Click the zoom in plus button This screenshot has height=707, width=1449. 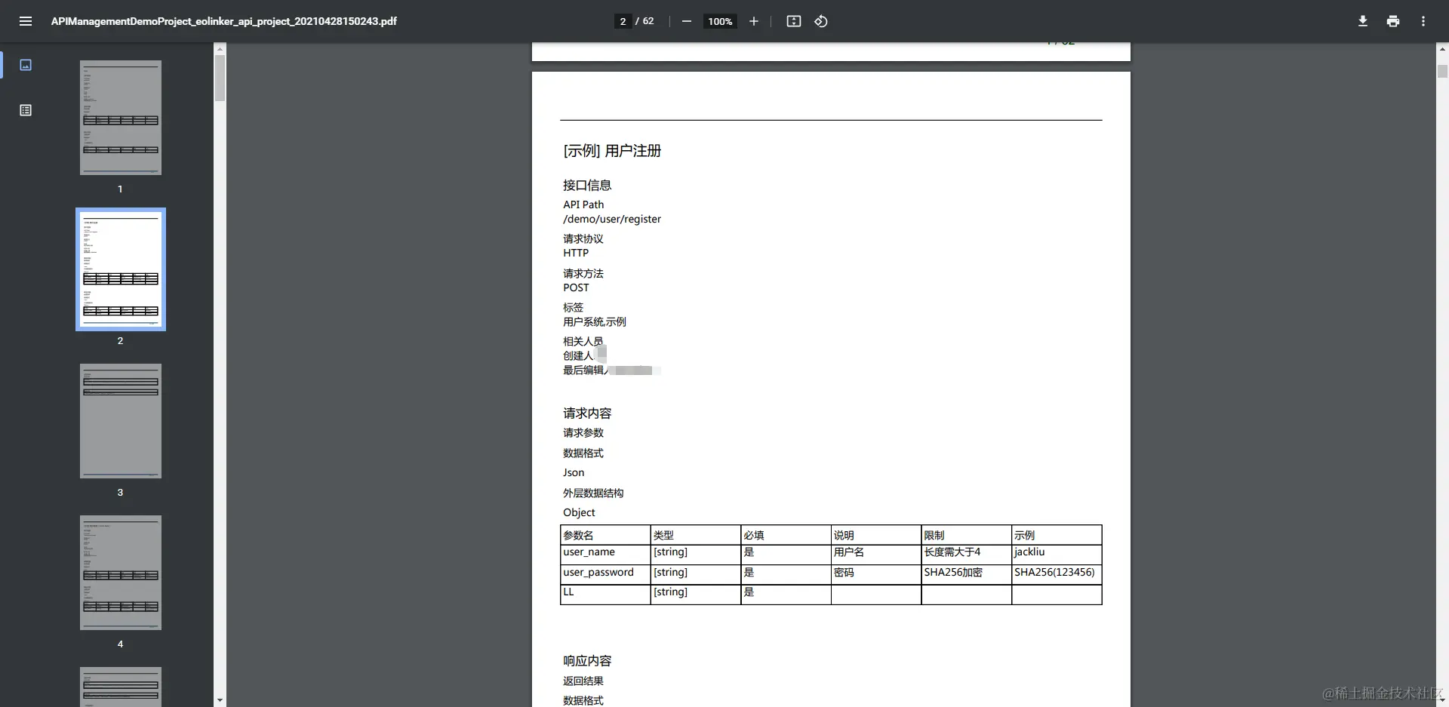(753, 21)
